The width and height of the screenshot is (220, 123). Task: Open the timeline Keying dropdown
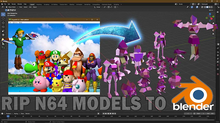pos(17,114)
